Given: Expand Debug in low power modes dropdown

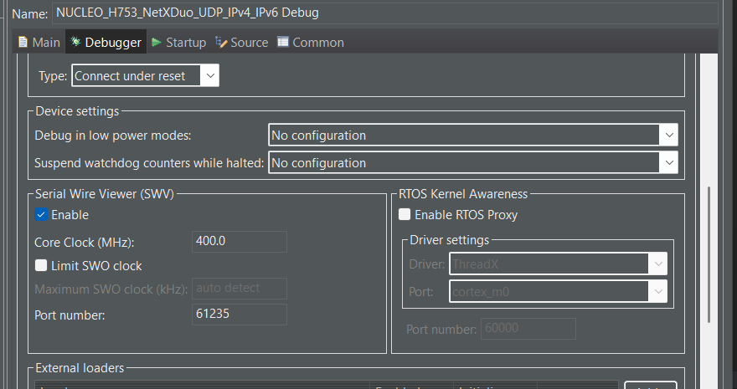Looking at the screenshot, I should [472, 135].
